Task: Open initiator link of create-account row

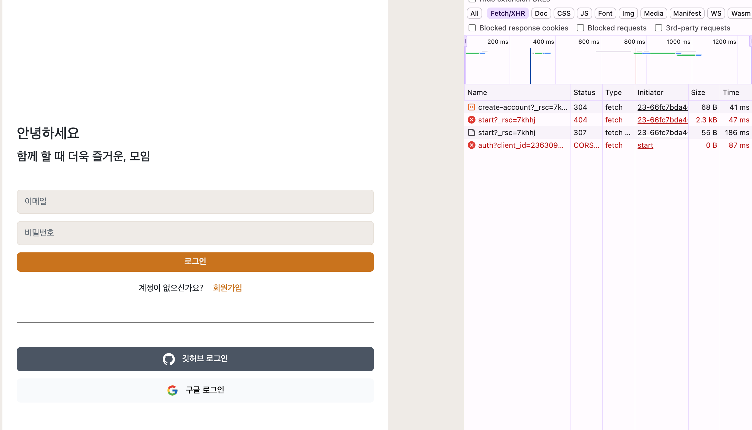Action: tap(662, 107)
